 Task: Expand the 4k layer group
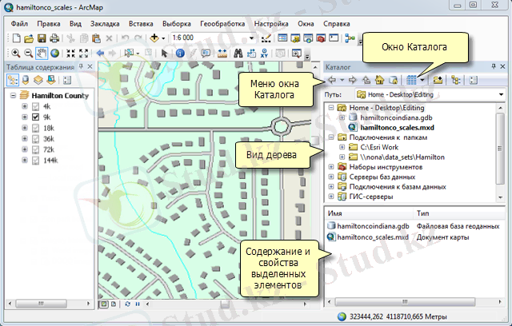click(x=25, y=106)
